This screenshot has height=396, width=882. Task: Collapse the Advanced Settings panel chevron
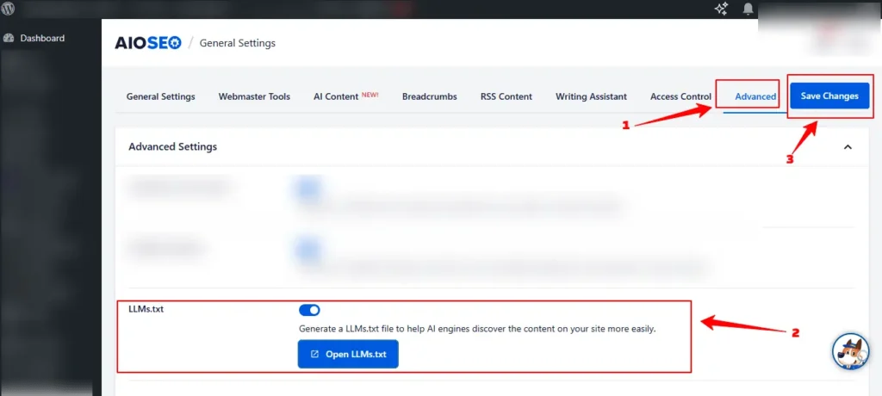(x=848, y=147)
